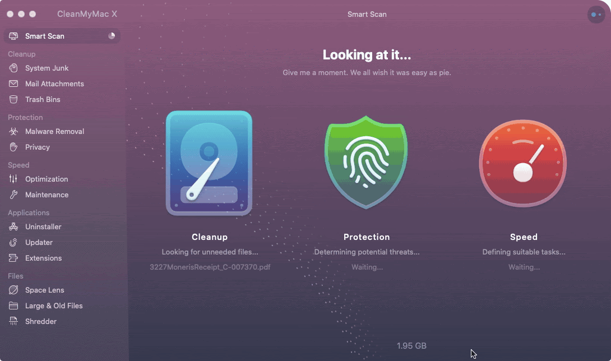Viewport: 611px width, 361px height.
Task: Click the Malware Removal biohazard icon
Action: [x=13, y=131]
